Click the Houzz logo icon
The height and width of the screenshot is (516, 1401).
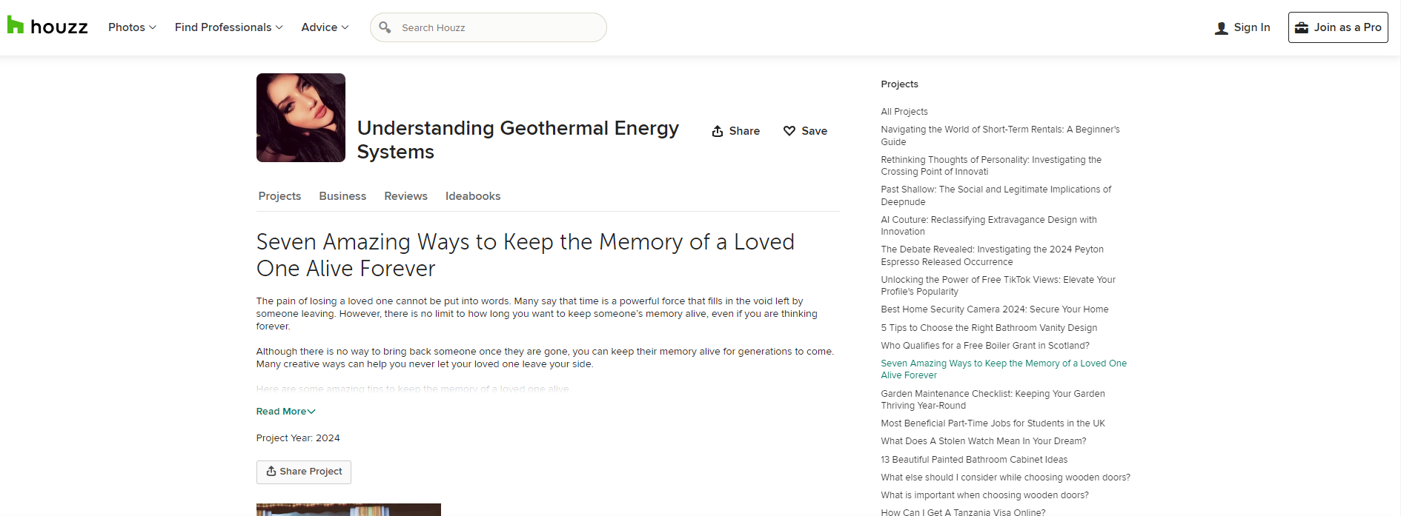(16, 25)
